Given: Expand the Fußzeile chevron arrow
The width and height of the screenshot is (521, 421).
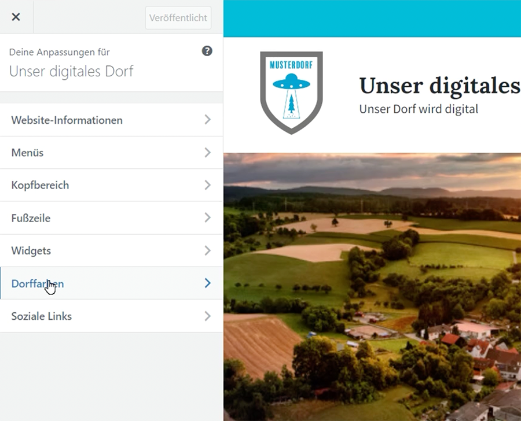Looking at the screenshot, I should click(207, 218).
